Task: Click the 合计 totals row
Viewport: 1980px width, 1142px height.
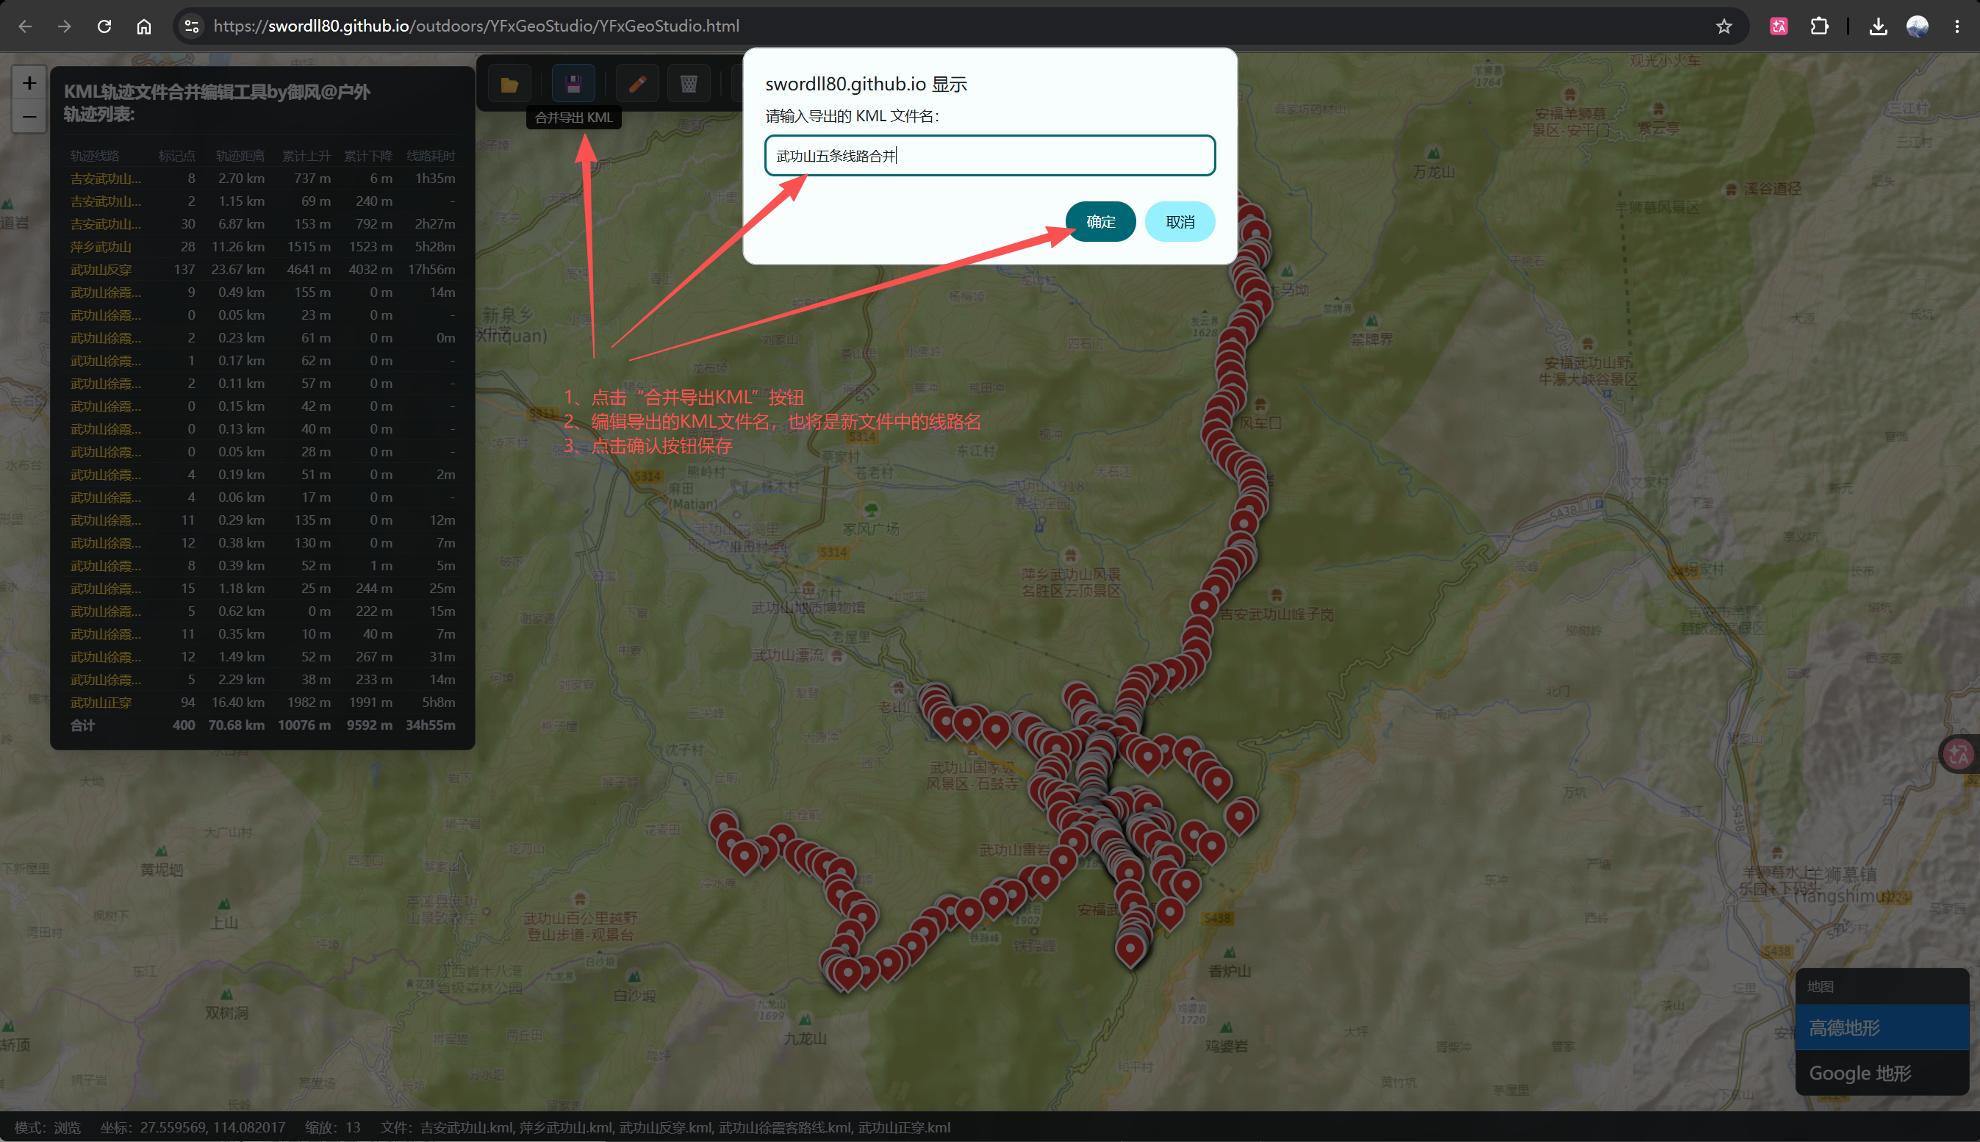Action: coord(263,725)
